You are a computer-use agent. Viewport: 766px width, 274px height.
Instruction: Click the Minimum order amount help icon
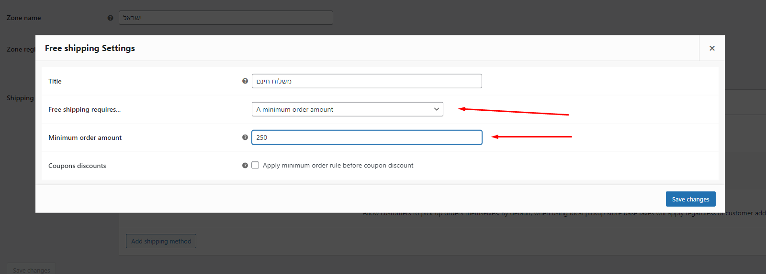245,137
